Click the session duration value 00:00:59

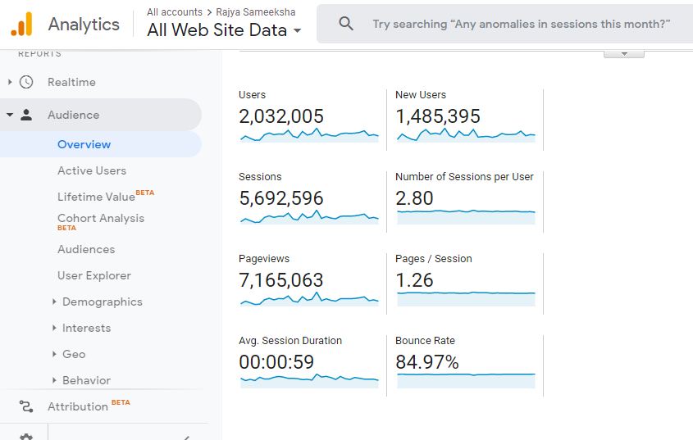[x=276, y=362]
